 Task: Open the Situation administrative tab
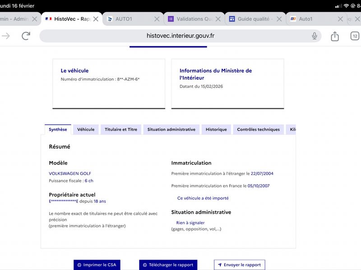tap(171, 130)
